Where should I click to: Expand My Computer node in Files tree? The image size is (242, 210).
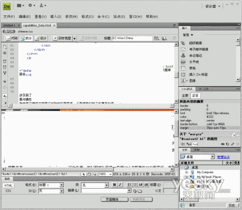click(x=186, y=172)
